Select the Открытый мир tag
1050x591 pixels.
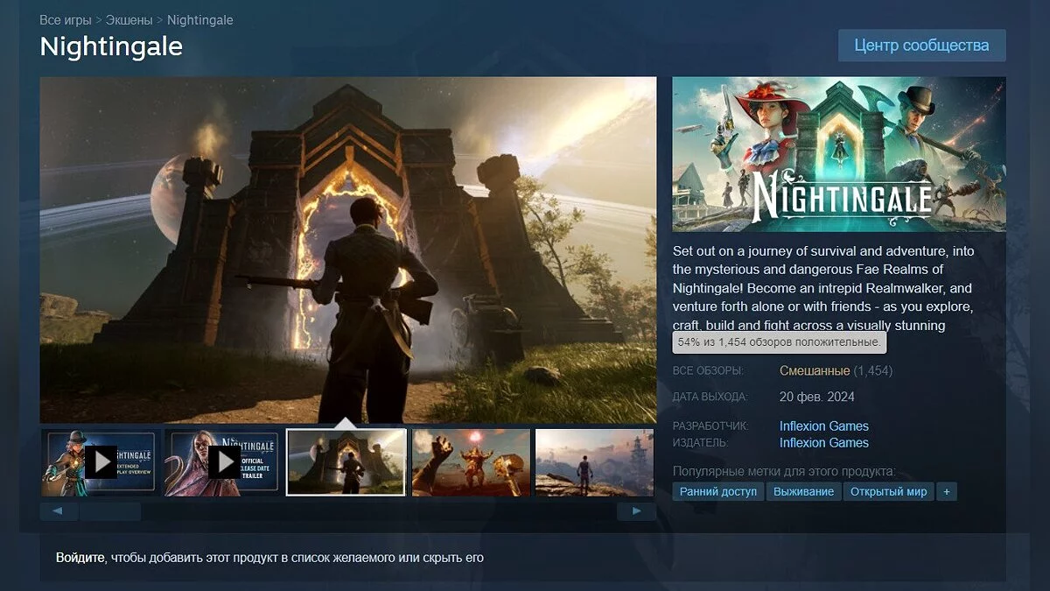point(888,491)
